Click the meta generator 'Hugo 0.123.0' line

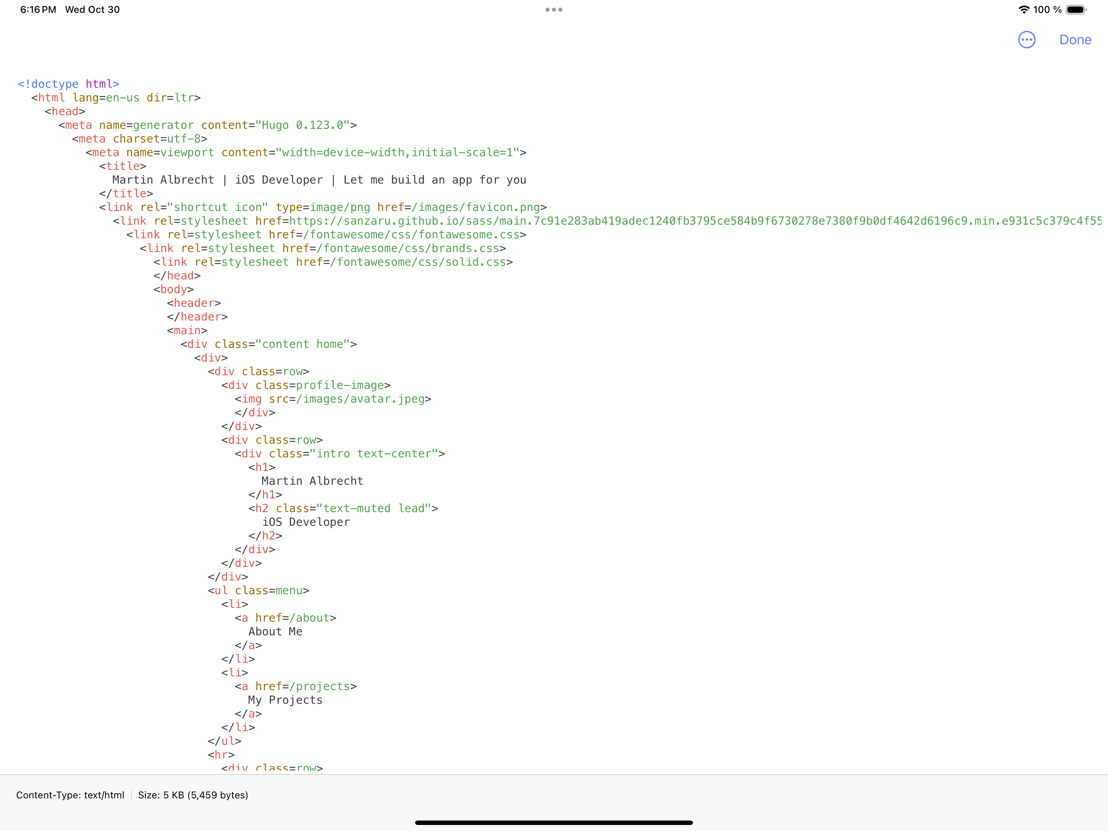[207, 125]
